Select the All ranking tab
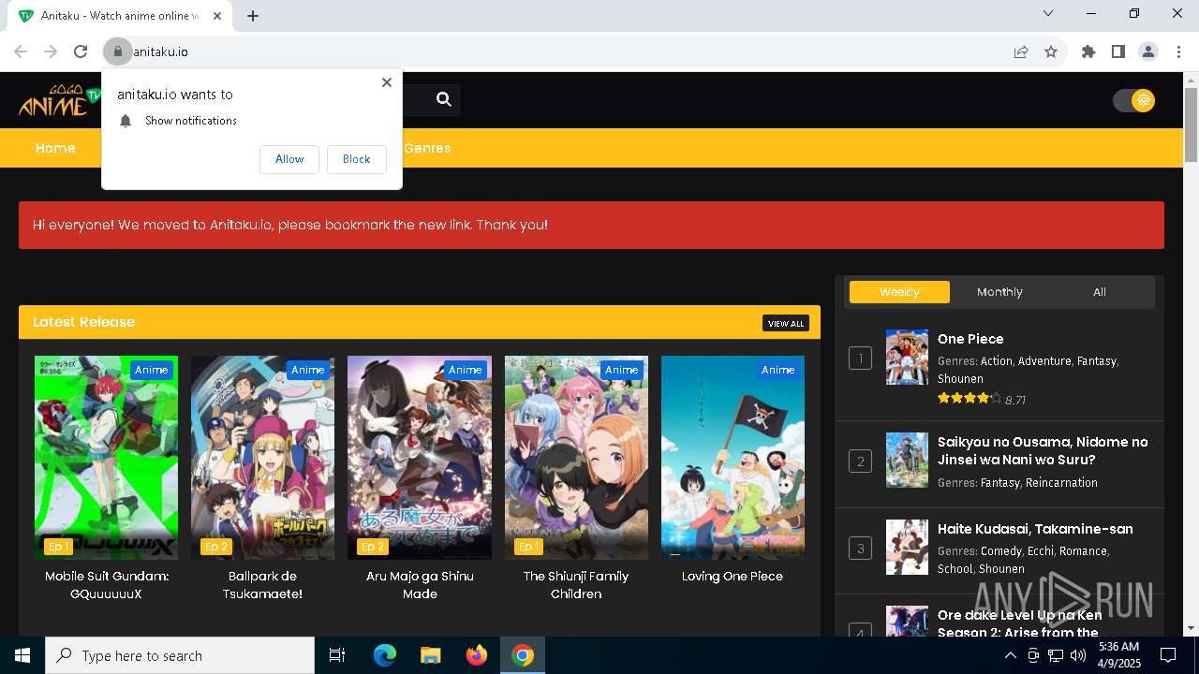 [1100, 292]
